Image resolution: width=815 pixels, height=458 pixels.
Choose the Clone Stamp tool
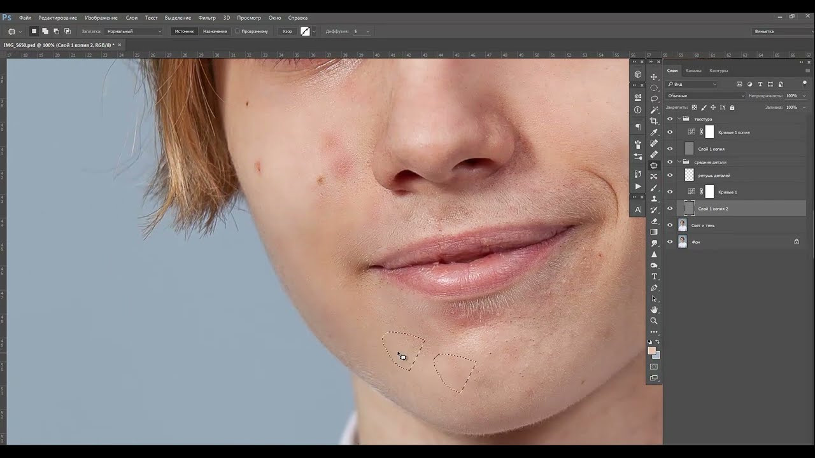(654, 199)
